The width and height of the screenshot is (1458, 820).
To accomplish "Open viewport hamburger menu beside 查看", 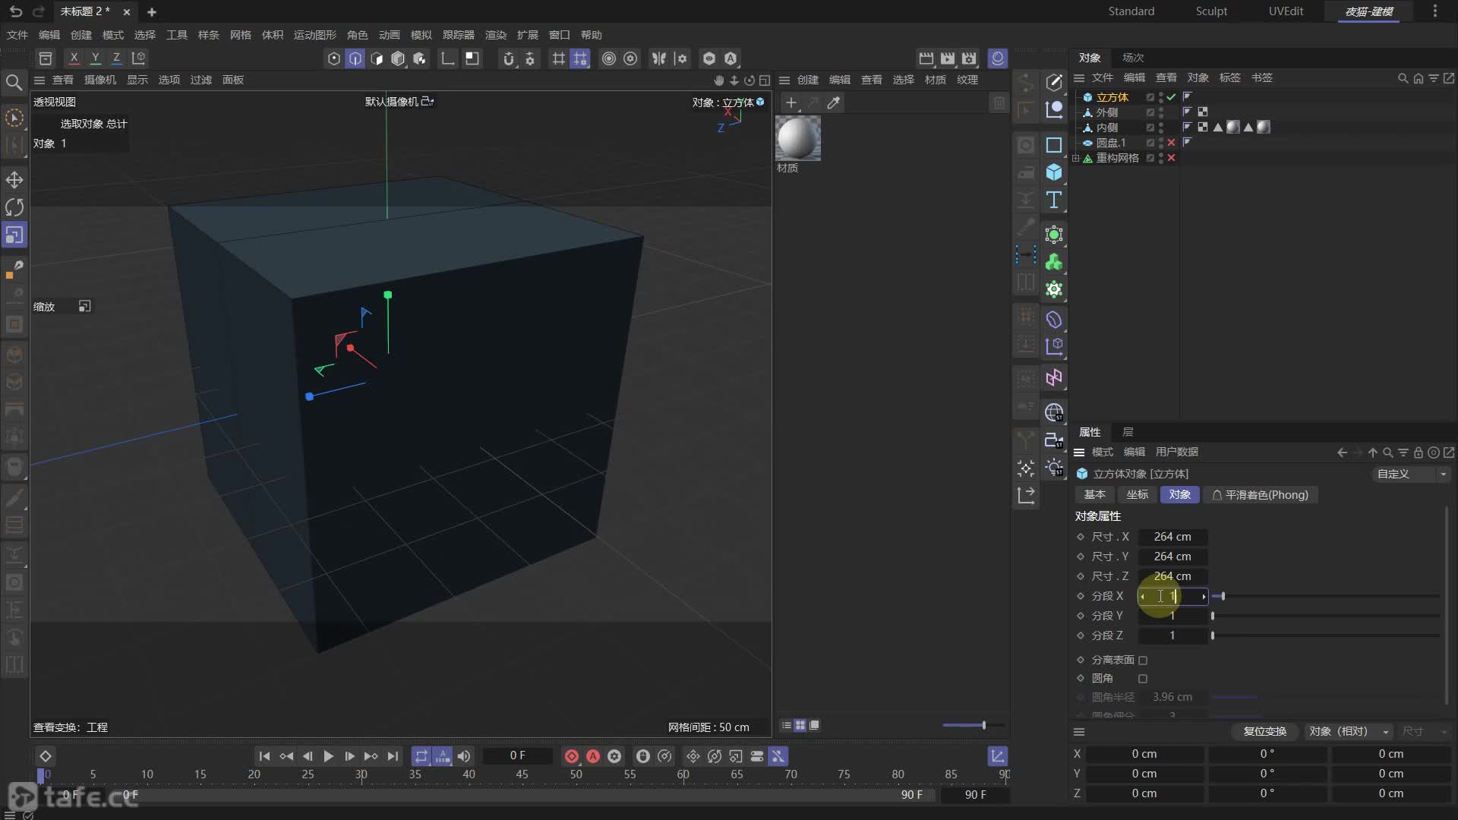I will pyautogui.click(x=39, y=80).
